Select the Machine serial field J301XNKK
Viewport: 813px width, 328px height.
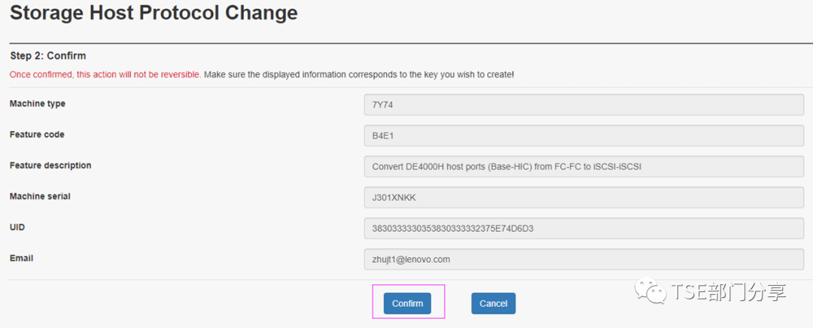coord(584,197)
